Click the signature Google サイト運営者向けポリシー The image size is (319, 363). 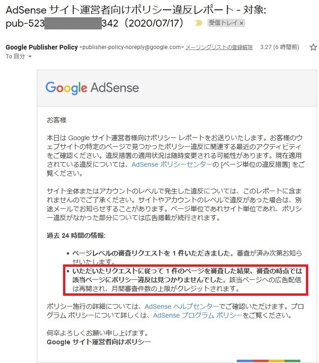99,342
